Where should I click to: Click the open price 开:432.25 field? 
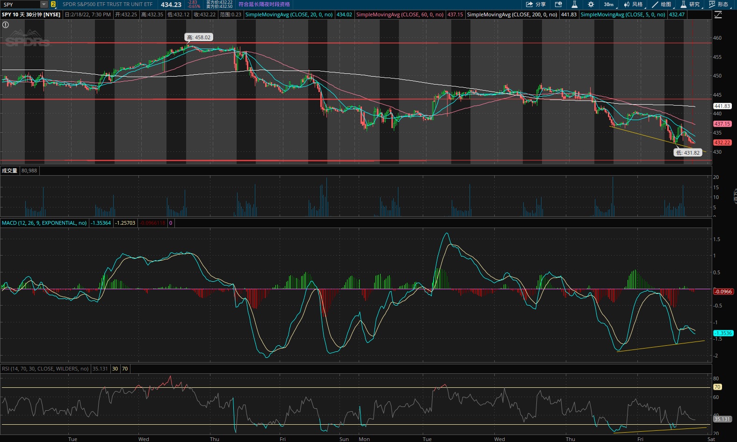(x=126, y=14)
